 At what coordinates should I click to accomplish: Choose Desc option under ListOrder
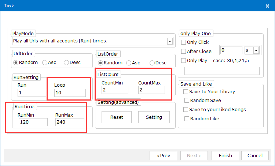pos(152,63)
